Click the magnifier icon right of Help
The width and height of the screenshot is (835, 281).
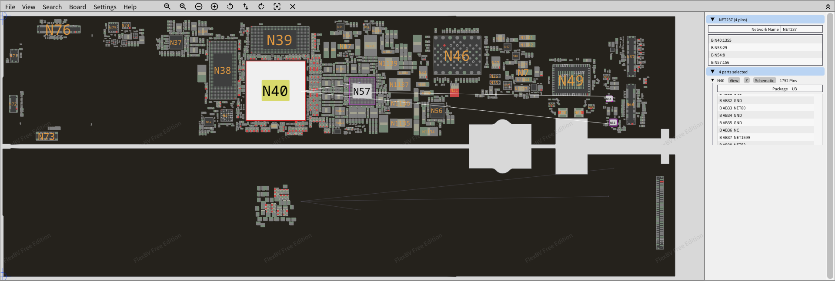coord(167,7)
